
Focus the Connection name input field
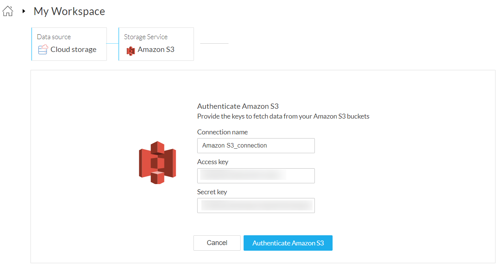coord(256,145)
